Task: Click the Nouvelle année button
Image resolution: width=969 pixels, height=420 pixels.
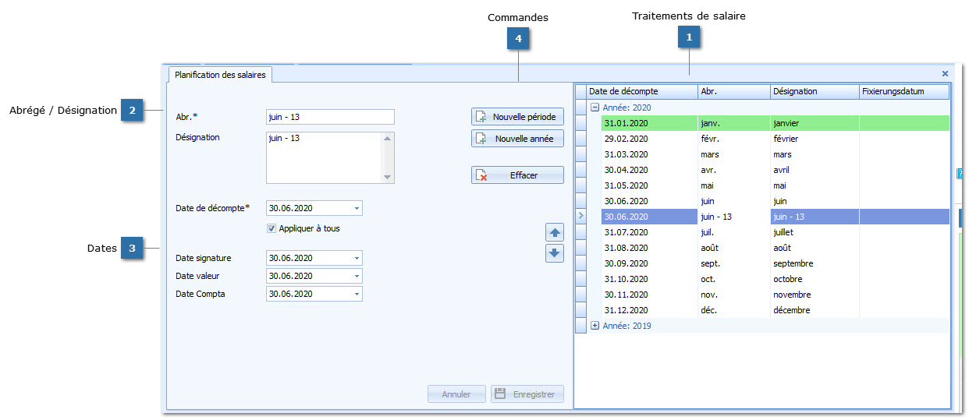Action: tap(517, 139)
